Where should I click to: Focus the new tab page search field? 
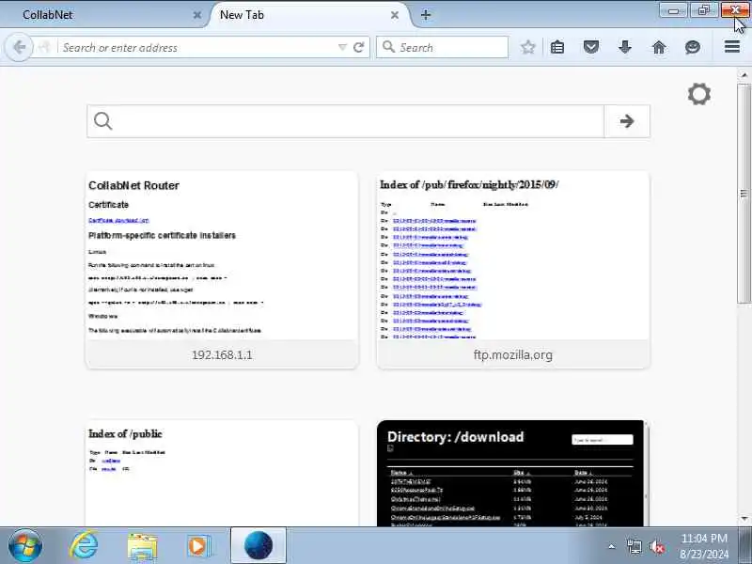pyautogui.click(x=345, y=121)
